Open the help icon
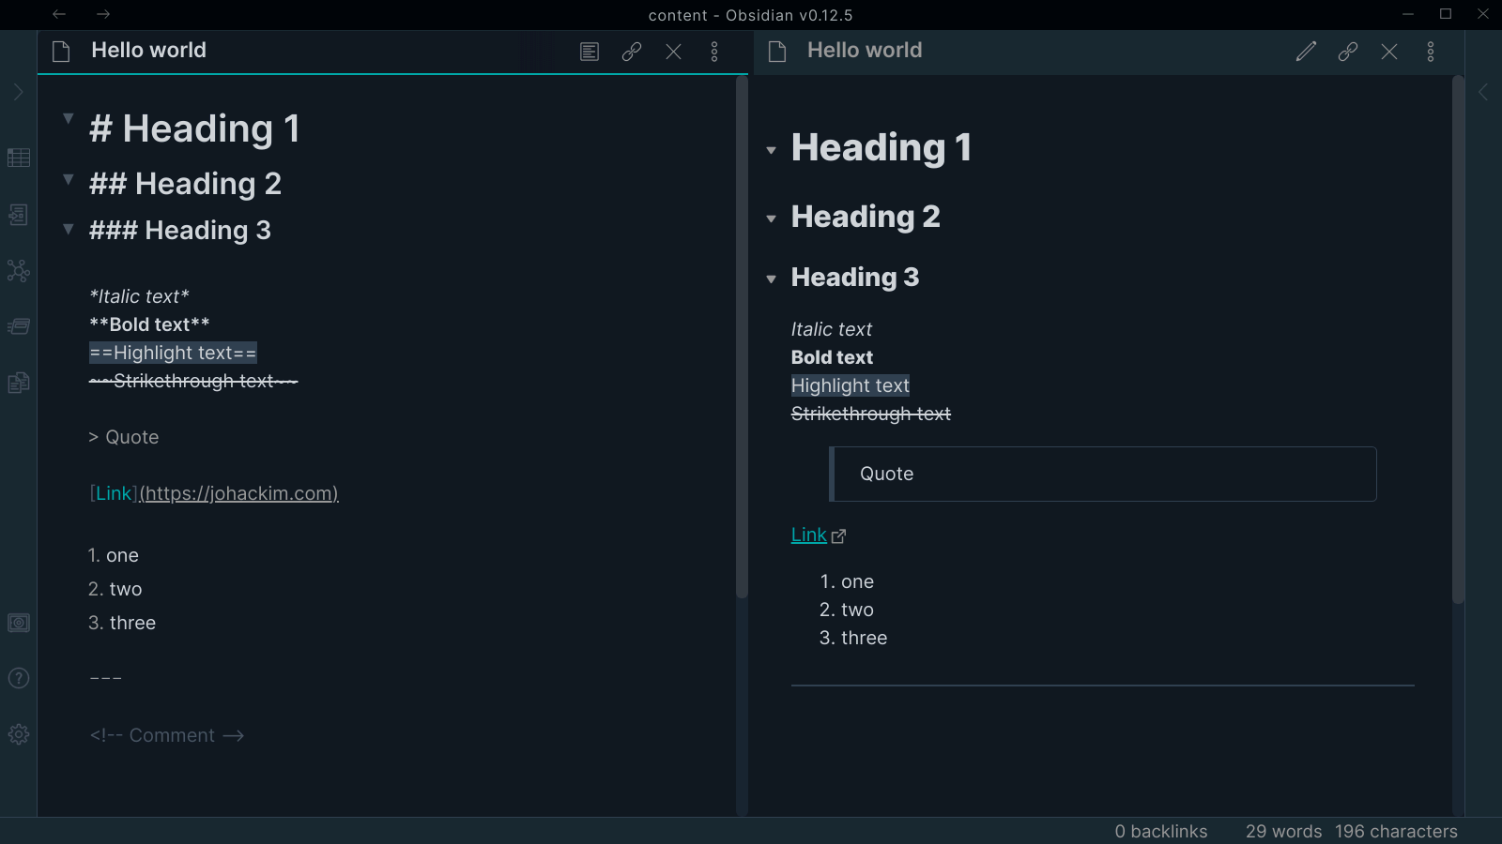 pos(19,678)
